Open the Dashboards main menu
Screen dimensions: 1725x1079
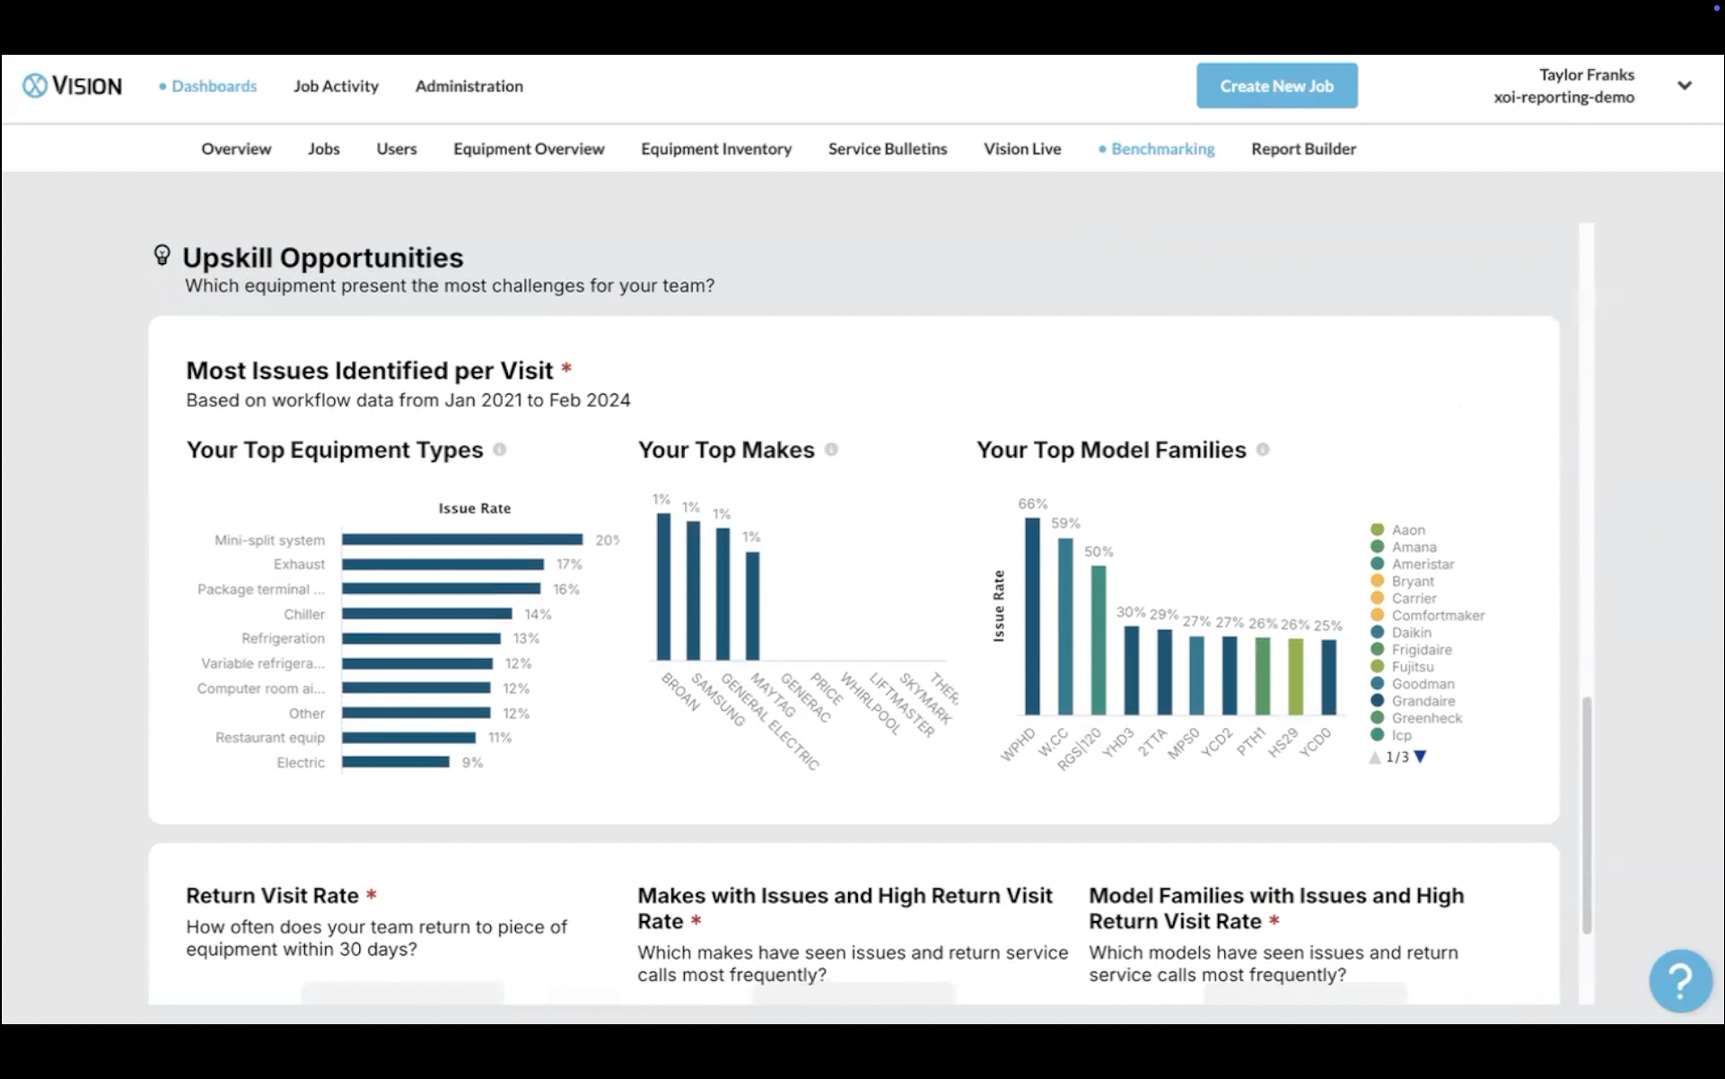coord(214,86)
